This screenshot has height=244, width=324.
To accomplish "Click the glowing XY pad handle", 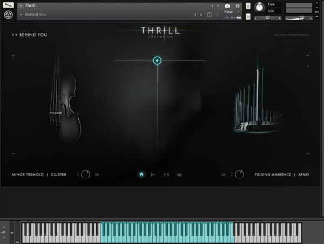I will 157,60.
